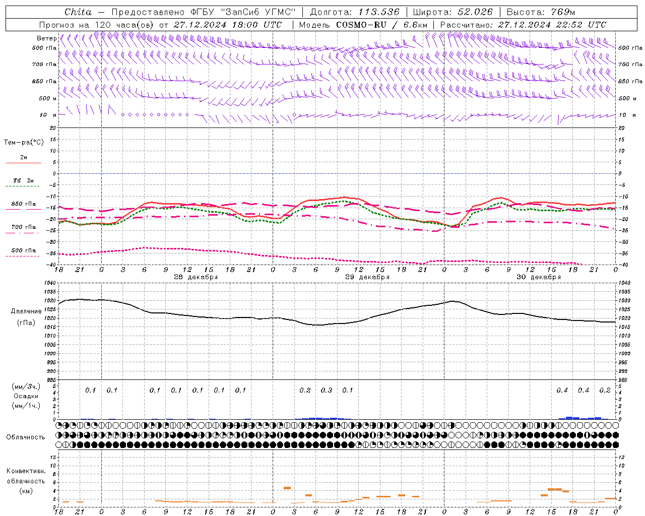Viewport: 645px width, 516px height.
Task: Click the "0.3" precipitation amount value
Action: pyautogui.click(x=326, y=390)
